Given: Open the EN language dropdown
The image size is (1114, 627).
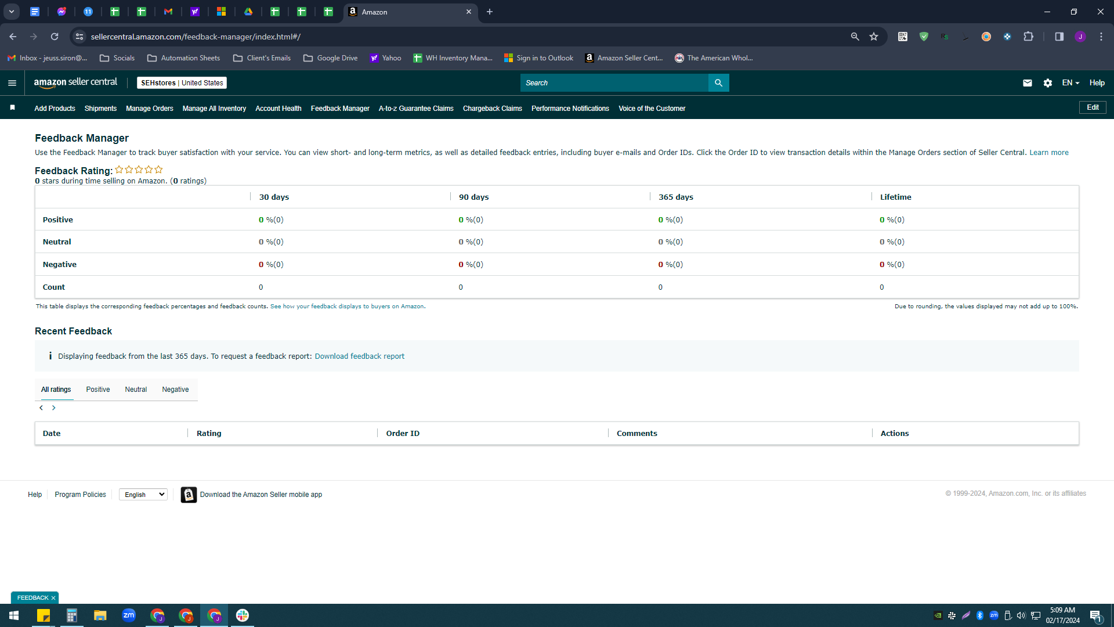Looking at the screenshot, I should 1070,83.
